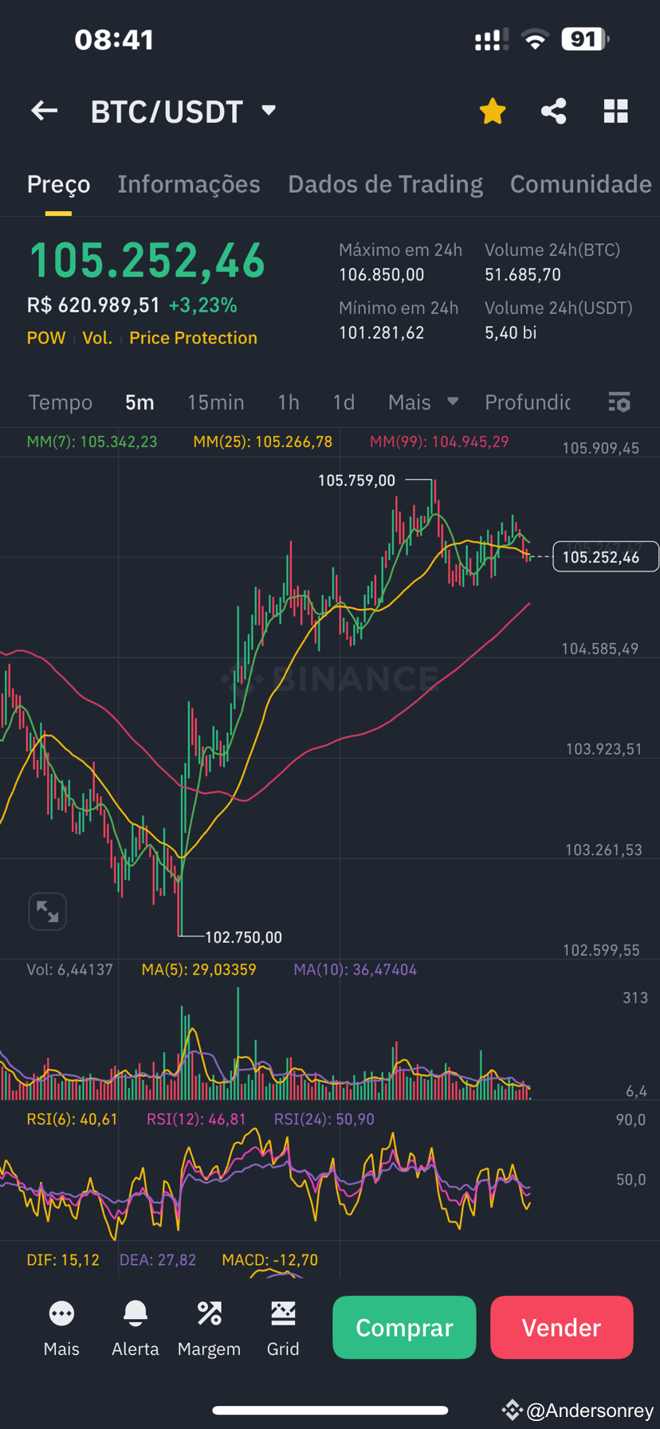
Task: Open the chart indicator settings icon
Action: click(619, 402)
